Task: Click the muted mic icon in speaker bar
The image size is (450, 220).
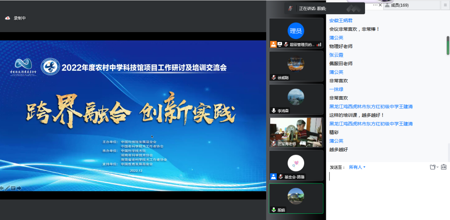Action: (290, 8)
